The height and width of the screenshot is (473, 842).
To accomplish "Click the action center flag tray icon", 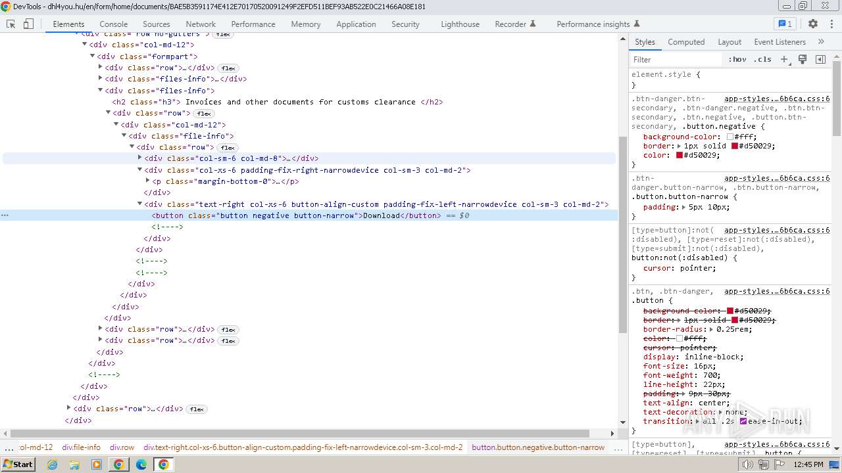I will pos(778,464).
